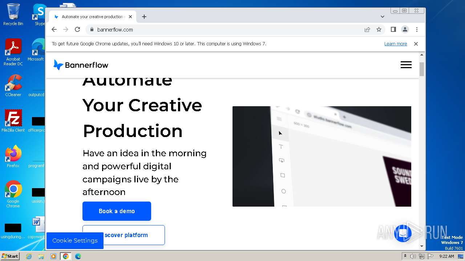Open the Chrome profile avatar

[405, 30]
